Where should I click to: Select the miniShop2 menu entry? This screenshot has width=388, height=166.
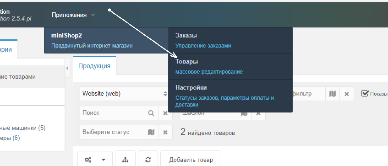[106, 40]
